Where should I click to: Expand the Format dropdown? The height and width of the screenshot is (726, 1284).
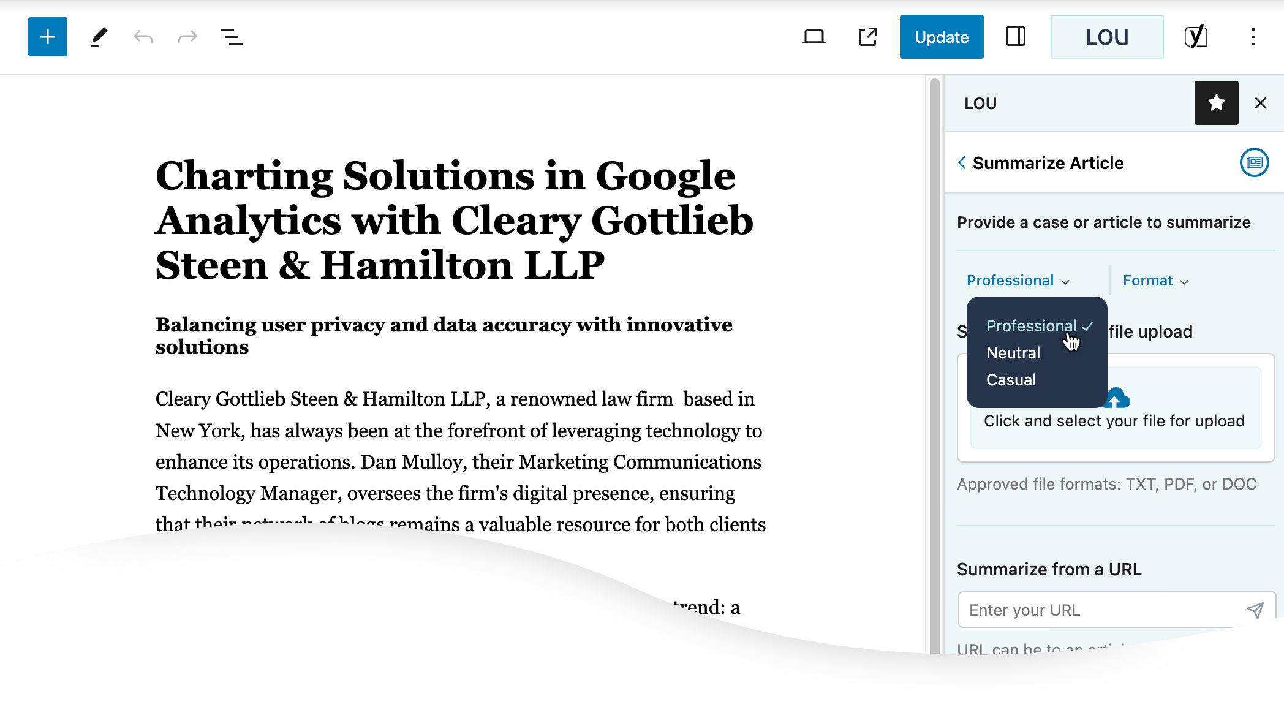click(1156, 281)
